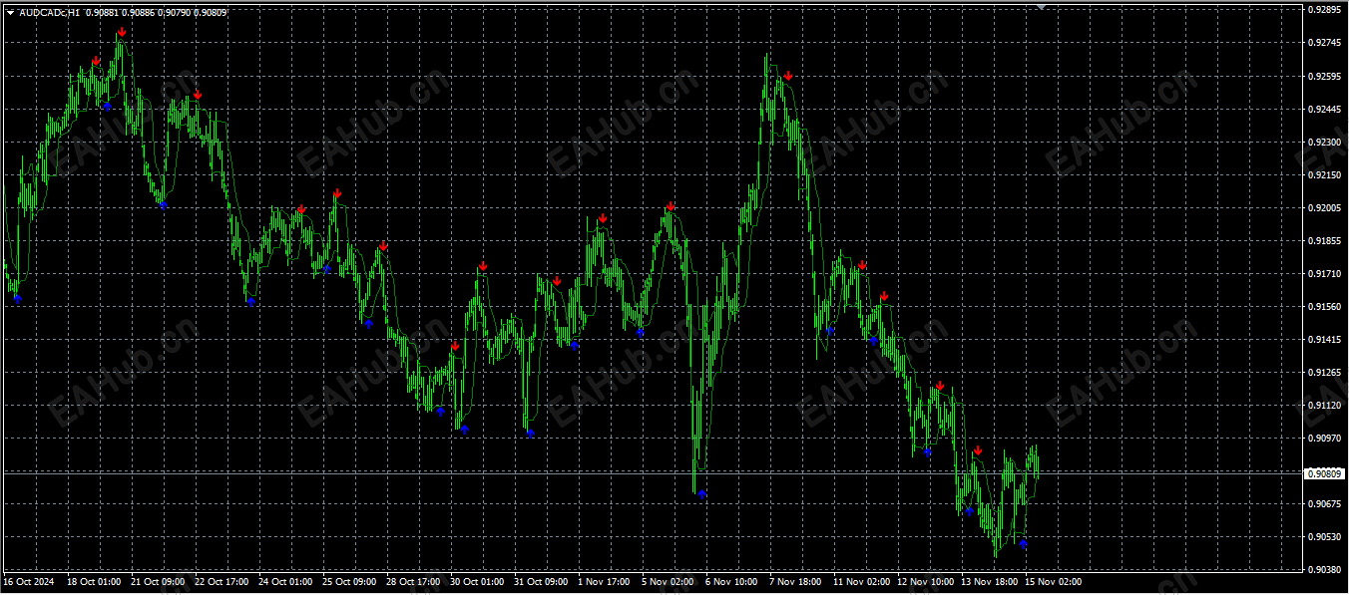Click the 16 Oct 2024 time axis label
The height and width of the screenshot is (595, 1349).
(x=27, y=581)
